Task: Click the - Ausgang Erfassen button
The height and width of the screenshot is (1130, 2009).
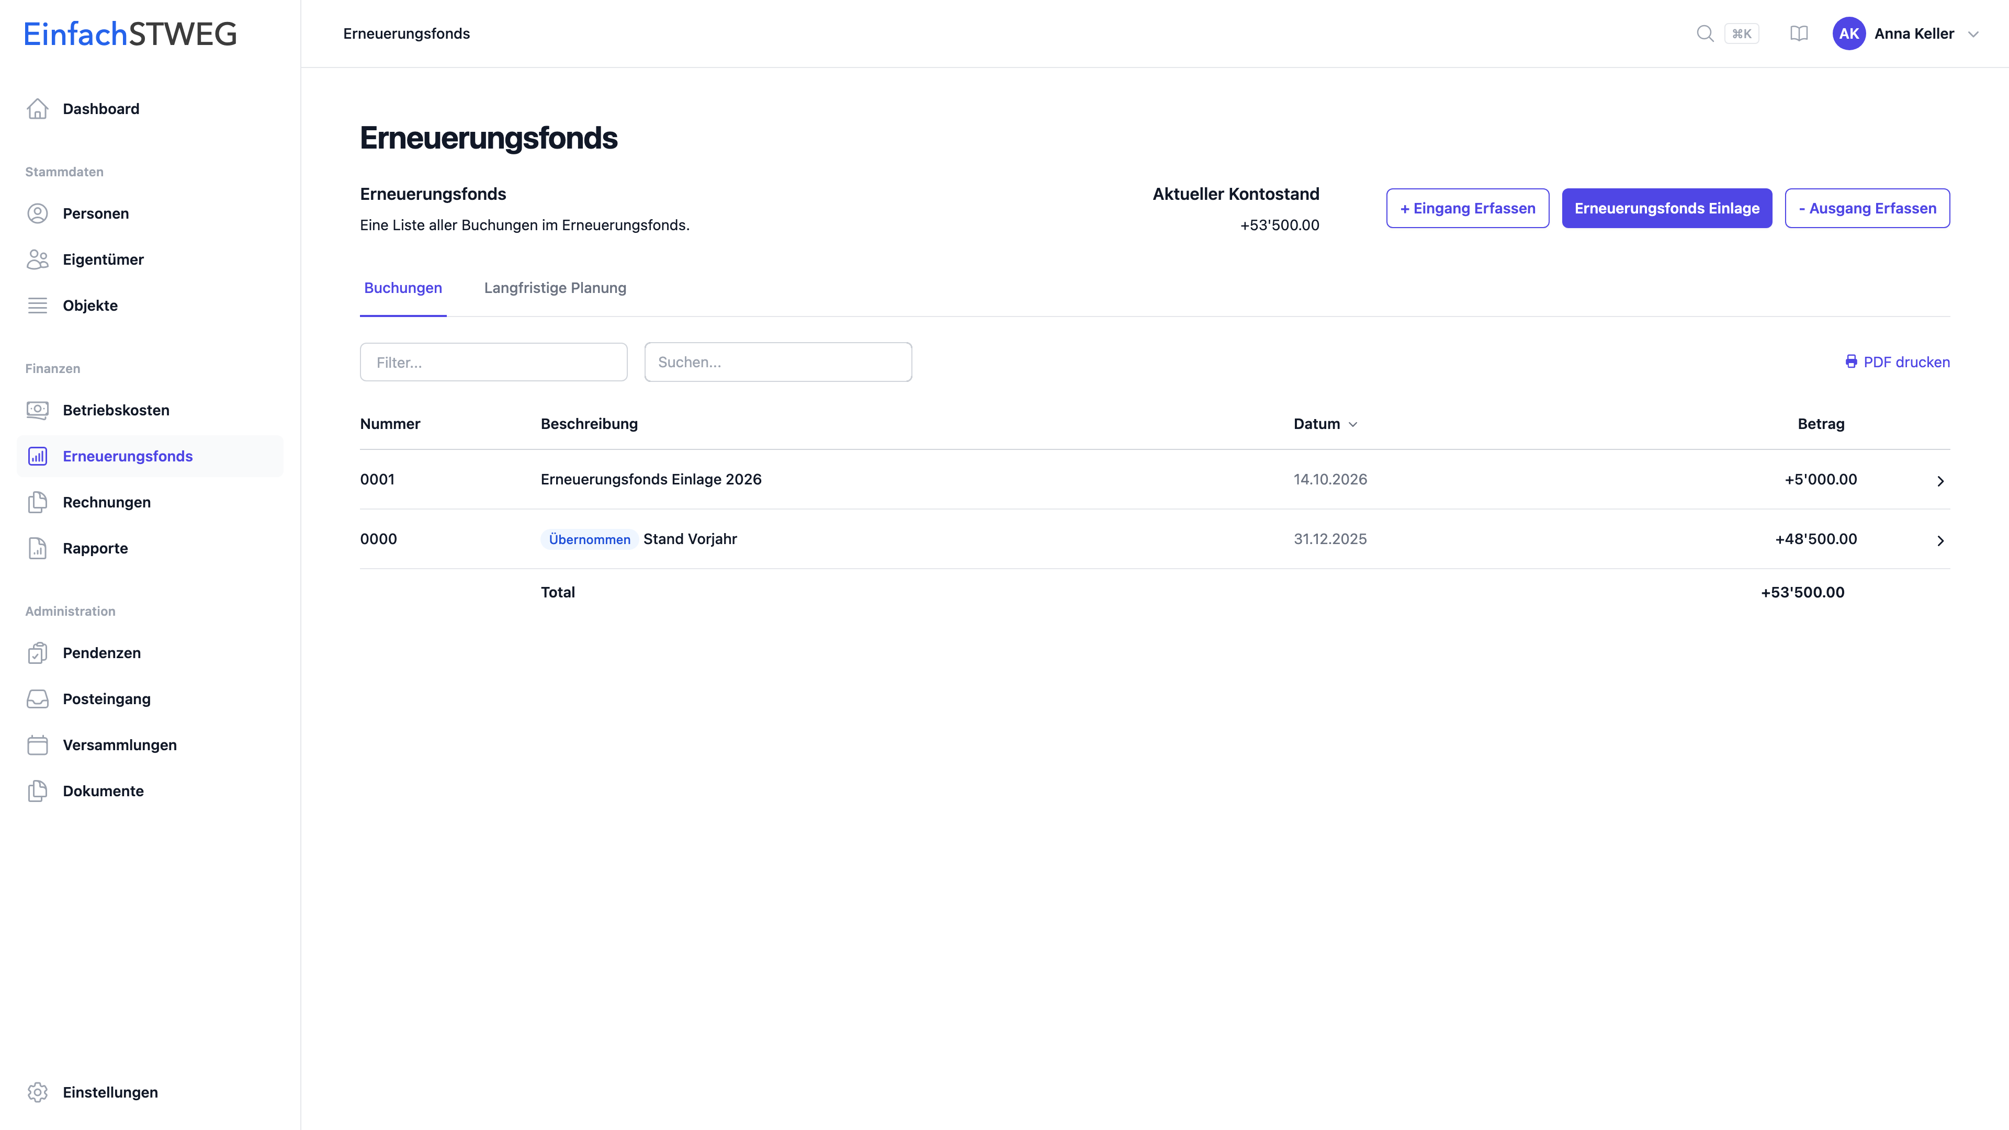Action: 1867,208
